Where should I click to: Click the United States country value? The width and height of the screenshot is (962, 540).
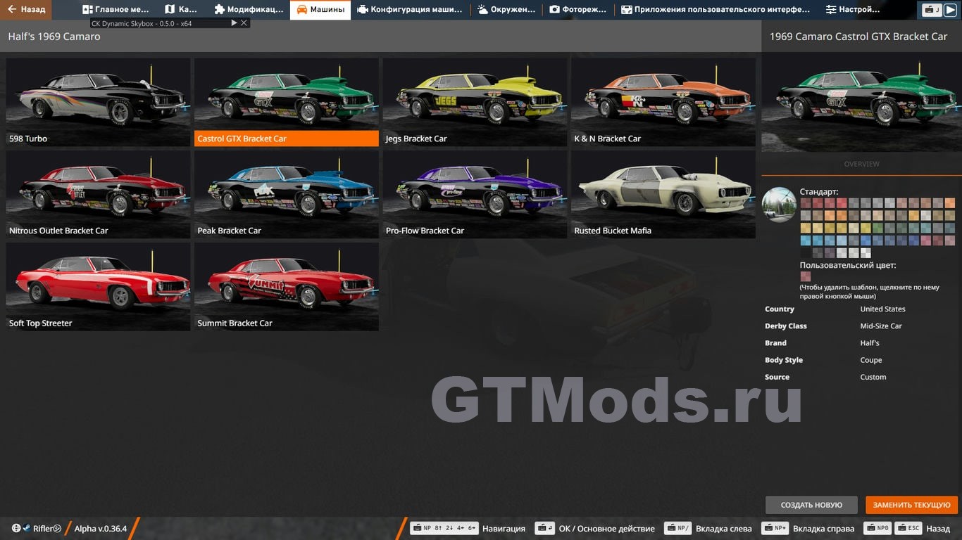pyautogui.click(x=882, y=309)
